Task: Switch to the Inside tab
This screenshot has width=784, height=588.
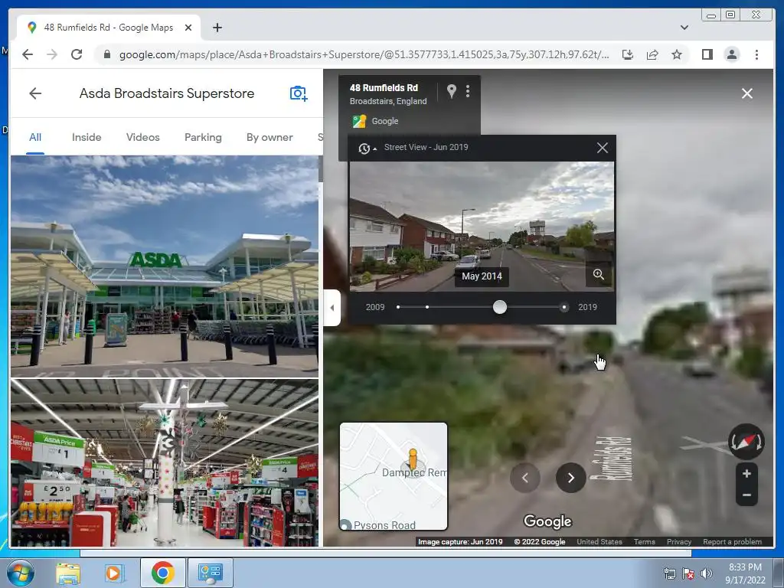Action: [x=87, y=137]
